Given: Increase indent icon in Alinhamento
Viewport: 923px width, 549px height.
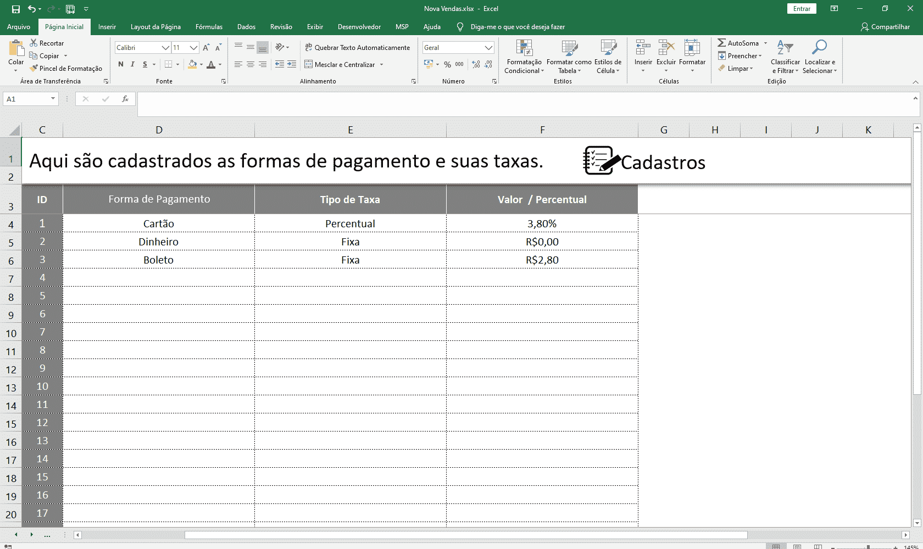Looking at the screenshot, I should (x=292, y=64).
